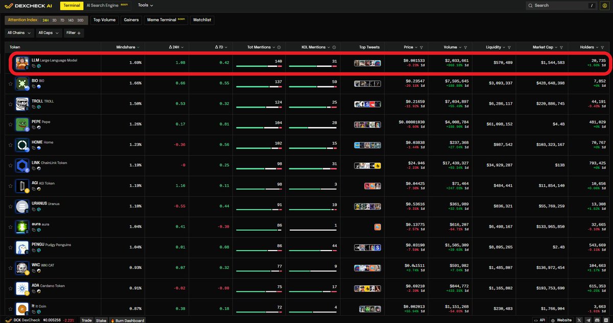Viewport: 613px width, 323px height.
Task: Copy the LLM token contract address
Action: tap(33, 66)
